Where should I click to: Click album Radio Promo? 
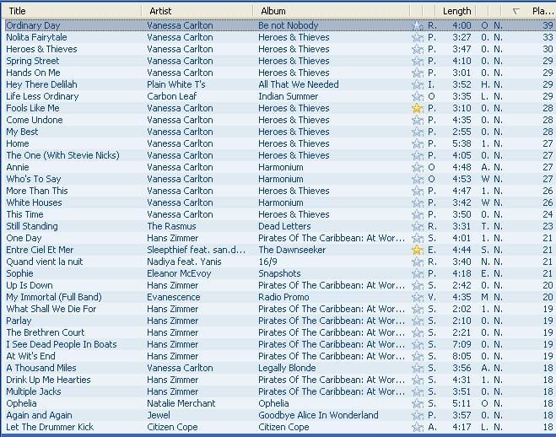point(283,297)
